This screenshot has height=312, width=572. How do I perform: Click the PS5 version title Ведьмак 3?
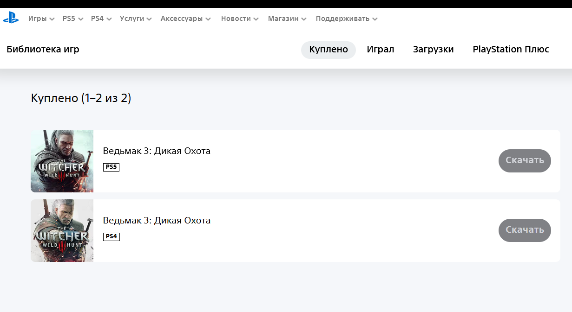click(x=157, y=151)
